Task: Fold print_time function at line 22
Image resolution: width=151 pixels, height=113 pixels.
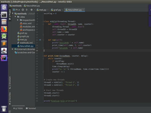Action: pyautogui.click(x=43, y=56)
